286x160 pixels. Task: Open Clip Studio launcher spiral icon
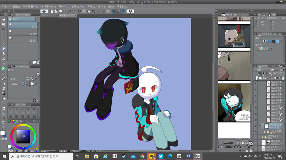point(44,11)
